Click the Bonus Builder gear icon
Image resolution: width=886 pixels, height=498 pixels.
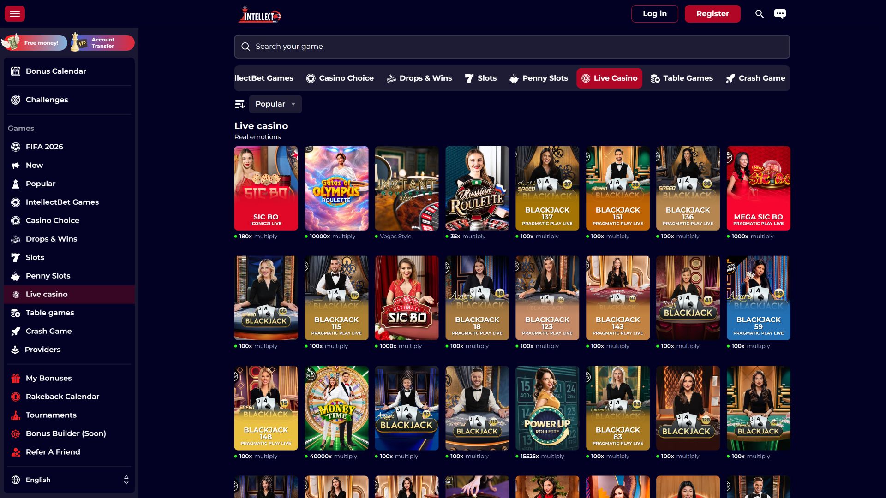click(x=16, y=434)
